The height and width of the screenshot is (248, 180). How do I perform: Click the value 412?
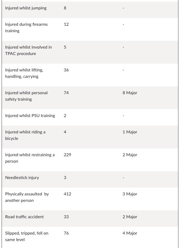tap(67, 194)
